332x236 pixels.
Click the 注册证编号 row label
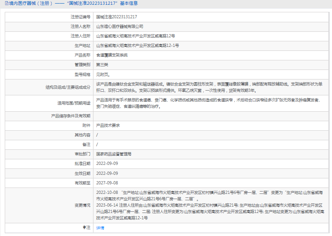pyautogui.click(x=80, y=17)
